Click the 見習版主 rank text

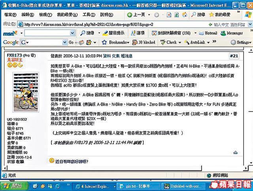tap(15, 60)
